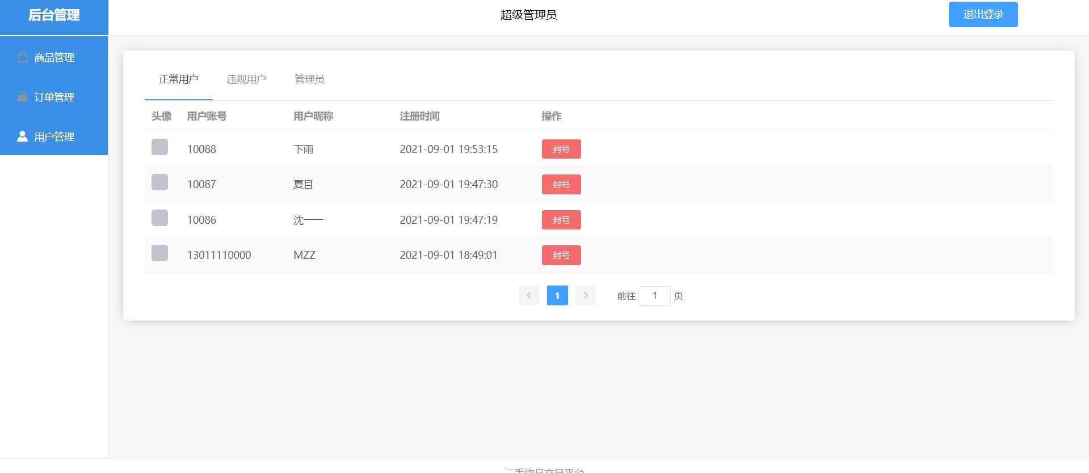Click nickname MZZ
The height and width of the screenshot is (473, 1089).
304,255
